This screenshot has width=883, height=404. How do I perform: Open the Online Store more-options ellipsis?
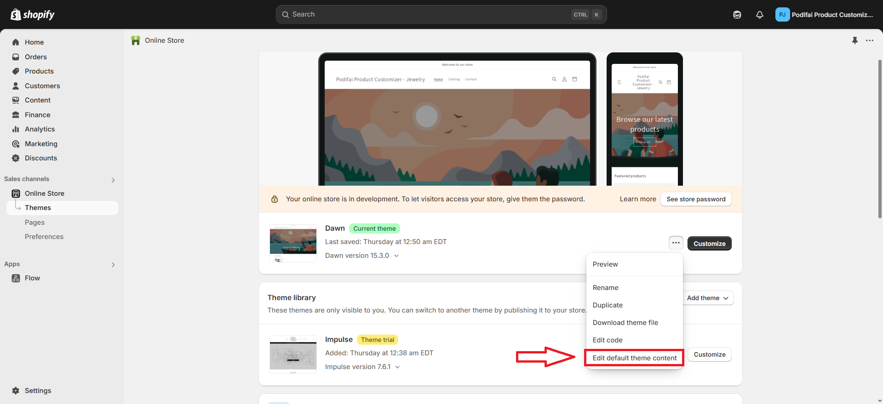(x=869, y=40)
